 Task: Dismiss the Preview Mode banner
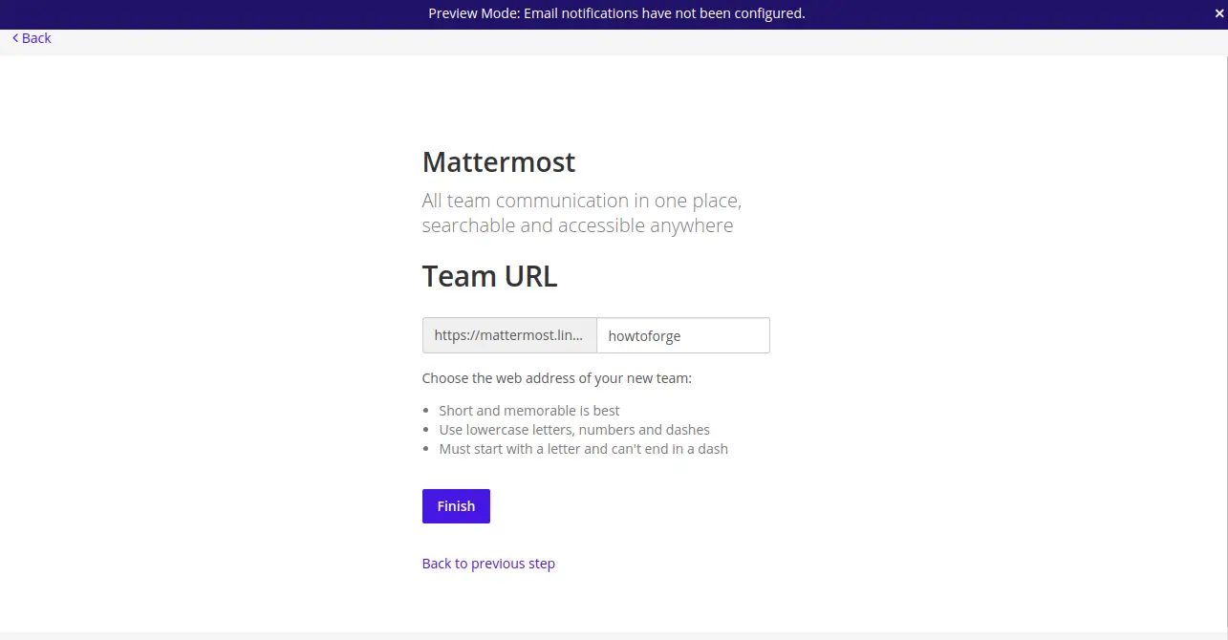[x=1218, y=13]
